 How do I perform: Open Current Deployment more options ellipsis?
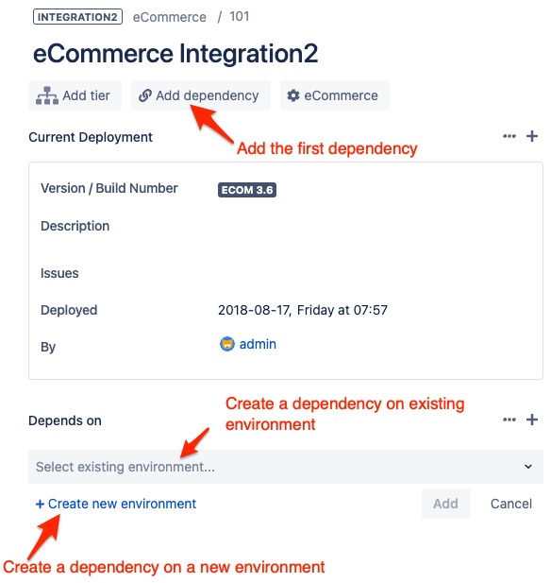coord(509,136)
